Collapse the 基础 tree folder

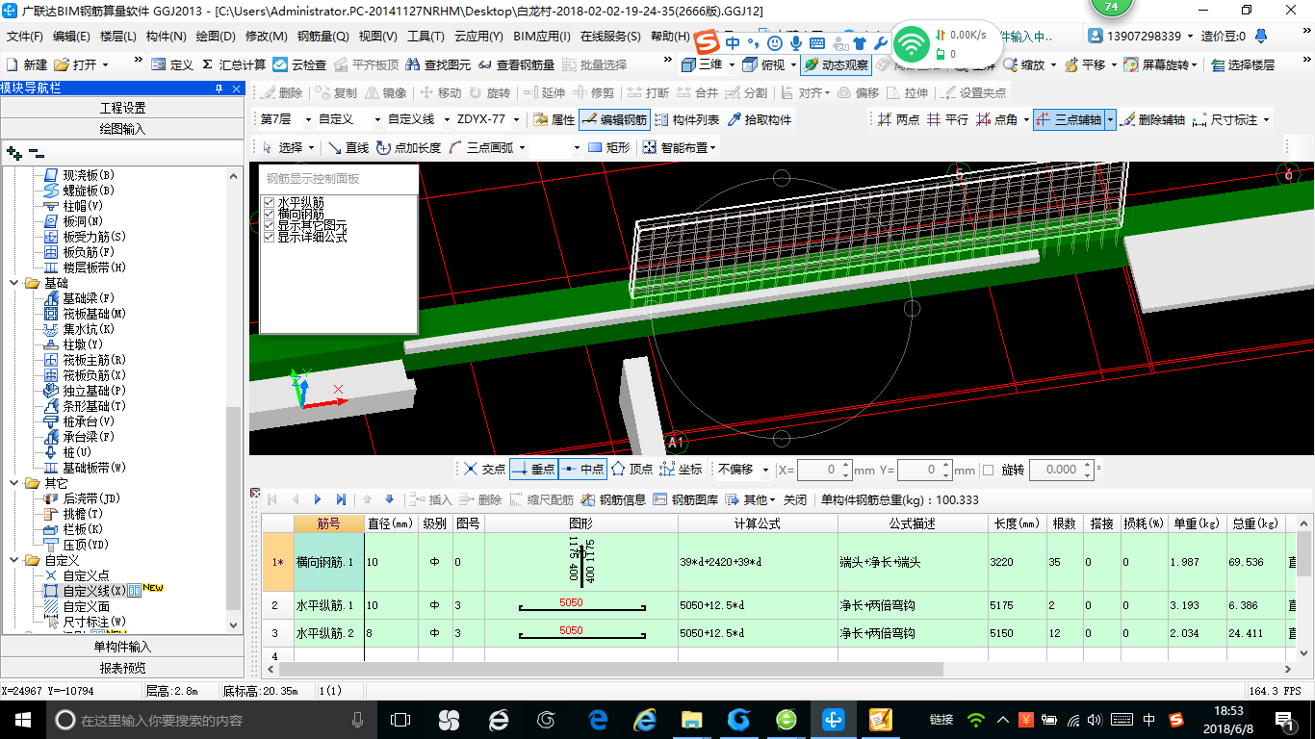click(x=15, y=283)
